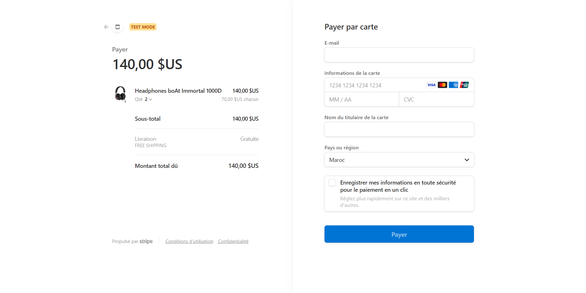Click the back arrow to return
The height and width of the screenshot is (293, 586).
pos(106,27)
